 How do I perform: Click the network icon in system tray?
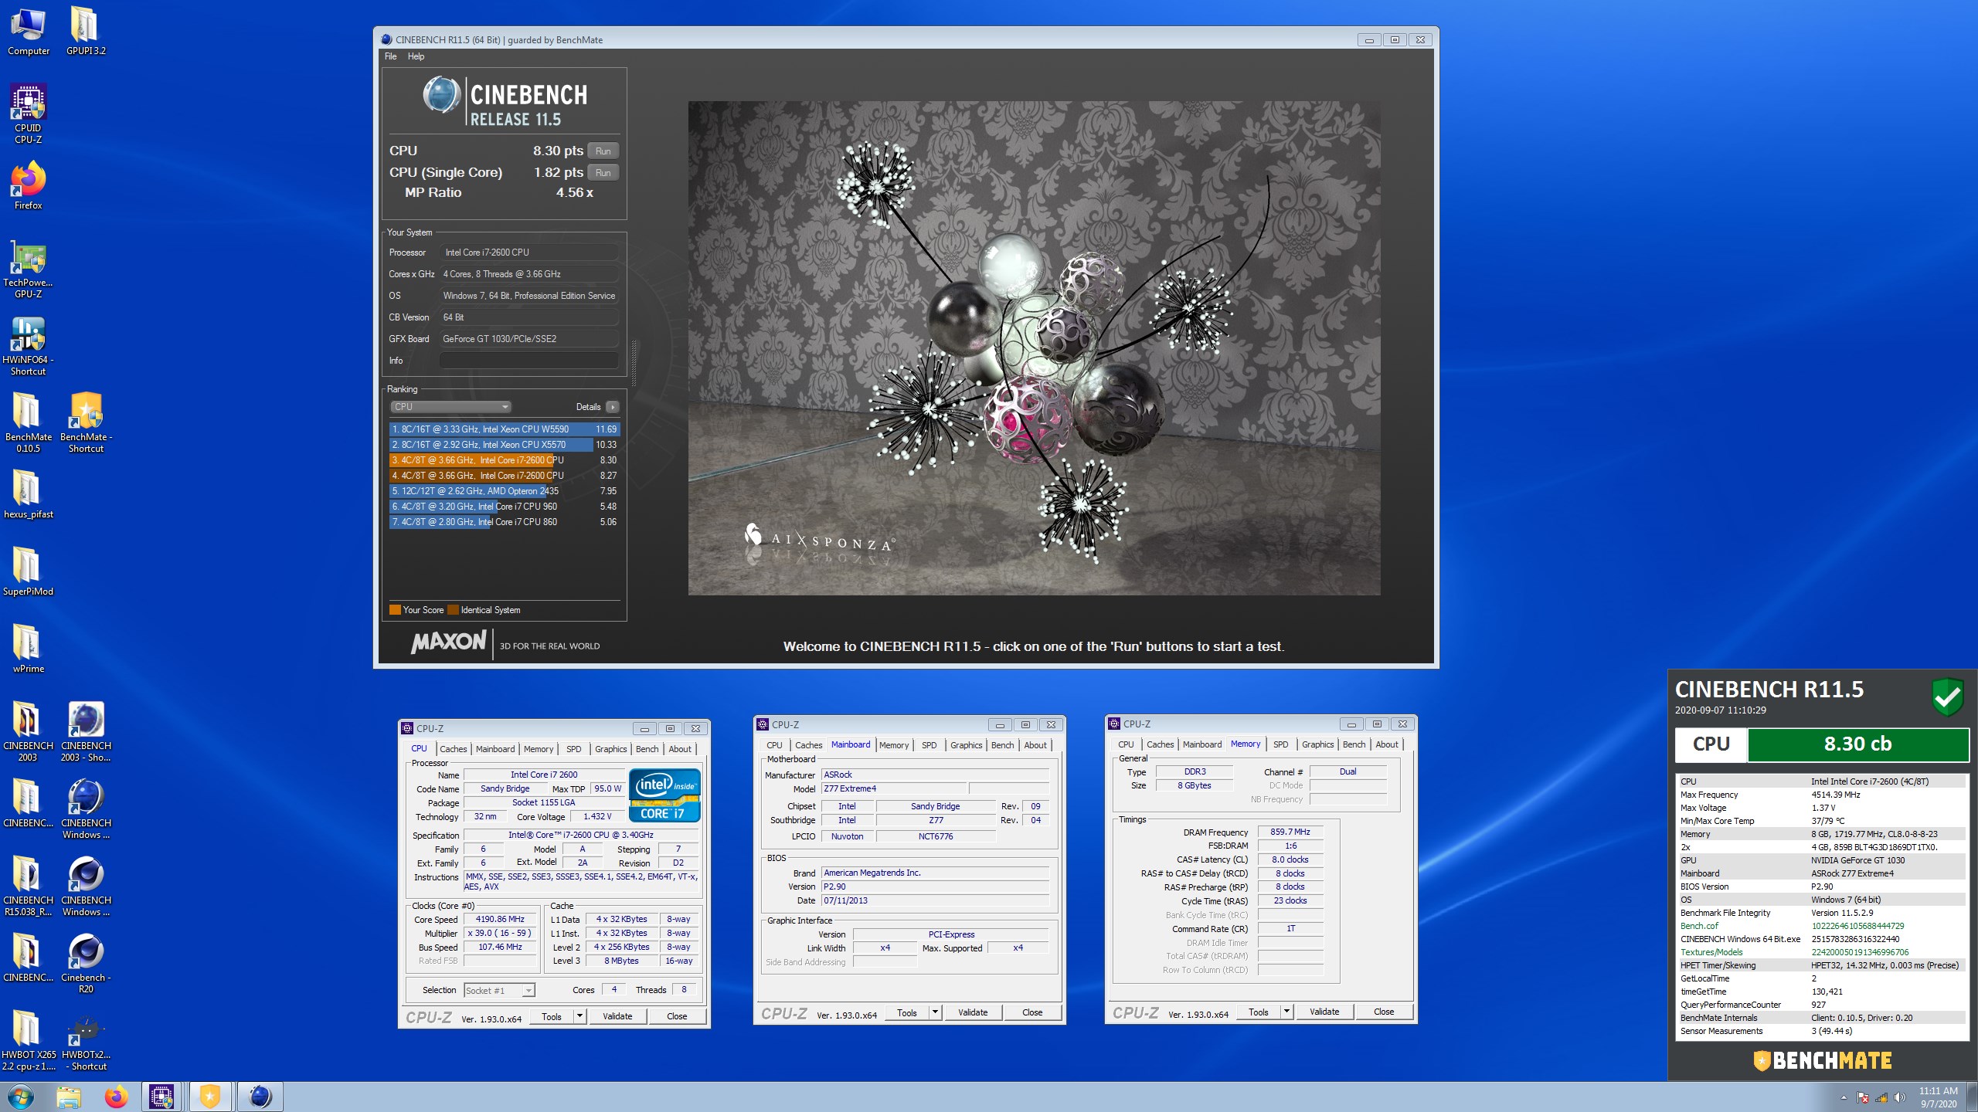coord(1881,1097)
